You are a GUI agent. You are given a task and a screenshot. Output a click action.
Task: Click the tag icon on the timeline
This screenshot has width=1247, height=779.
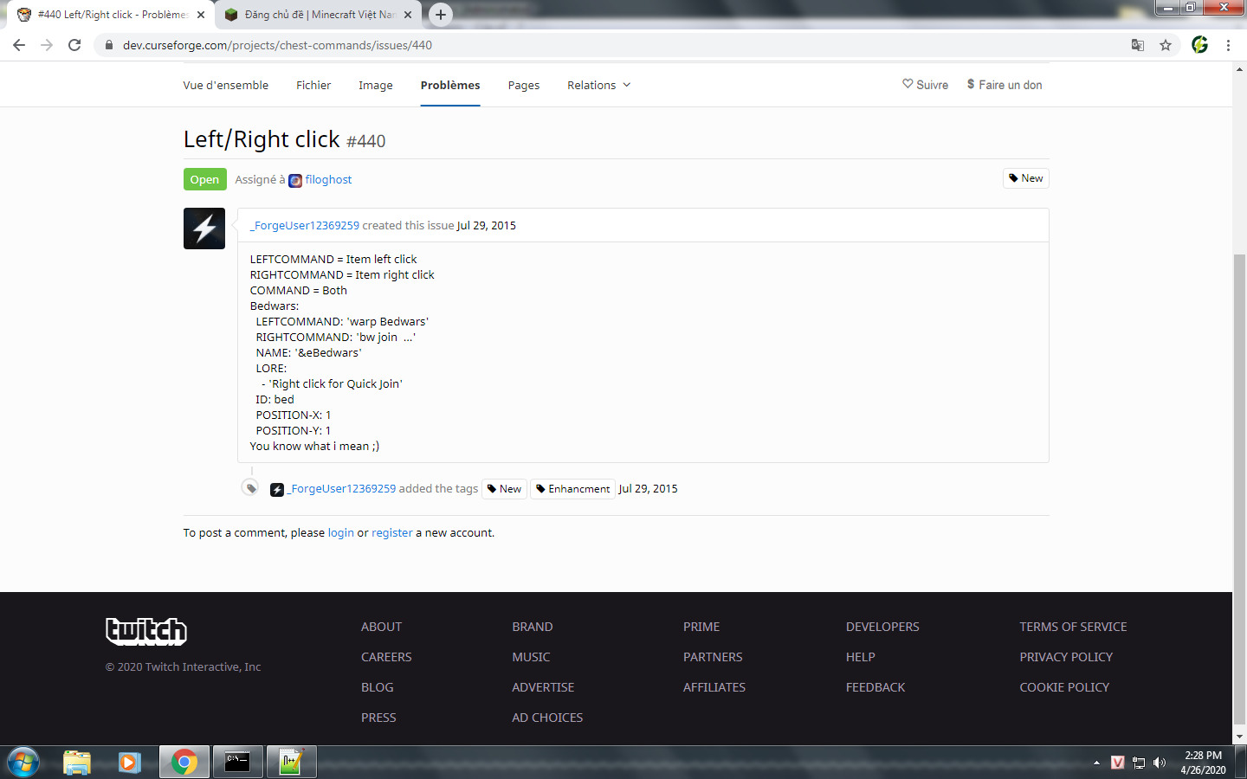250,488
